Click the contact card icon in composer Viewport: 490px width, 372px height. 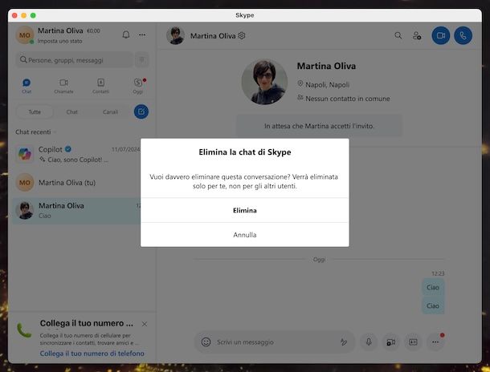[413, 342]
